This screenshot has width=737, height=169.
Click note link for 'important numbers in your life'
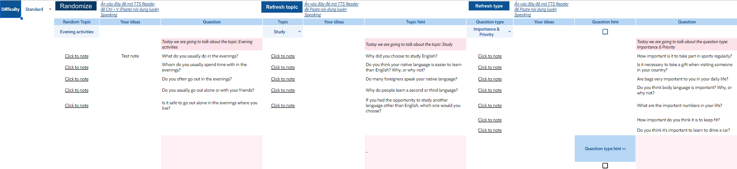click(x=490, y=106)
